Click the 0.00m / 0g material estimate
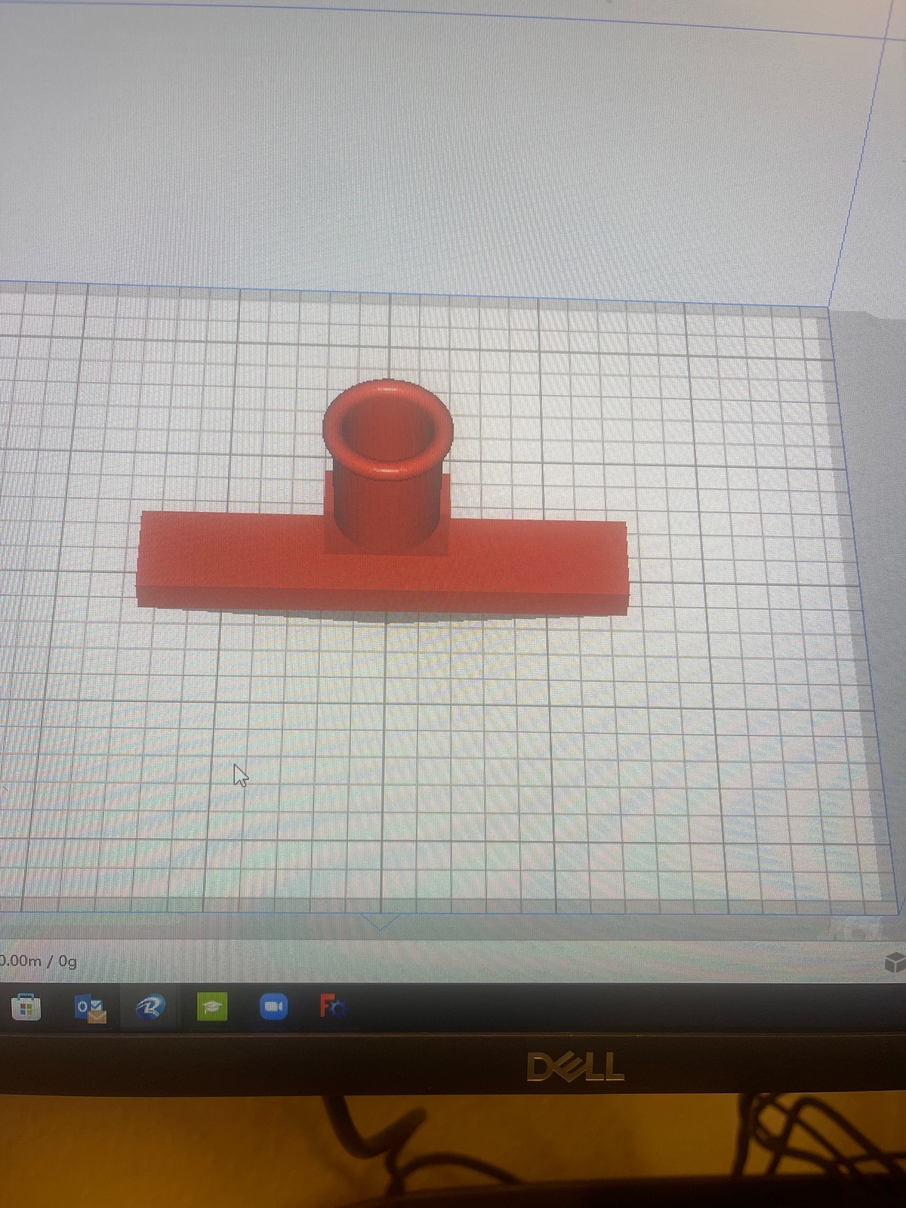906x1208 pixels. [39, 961]
